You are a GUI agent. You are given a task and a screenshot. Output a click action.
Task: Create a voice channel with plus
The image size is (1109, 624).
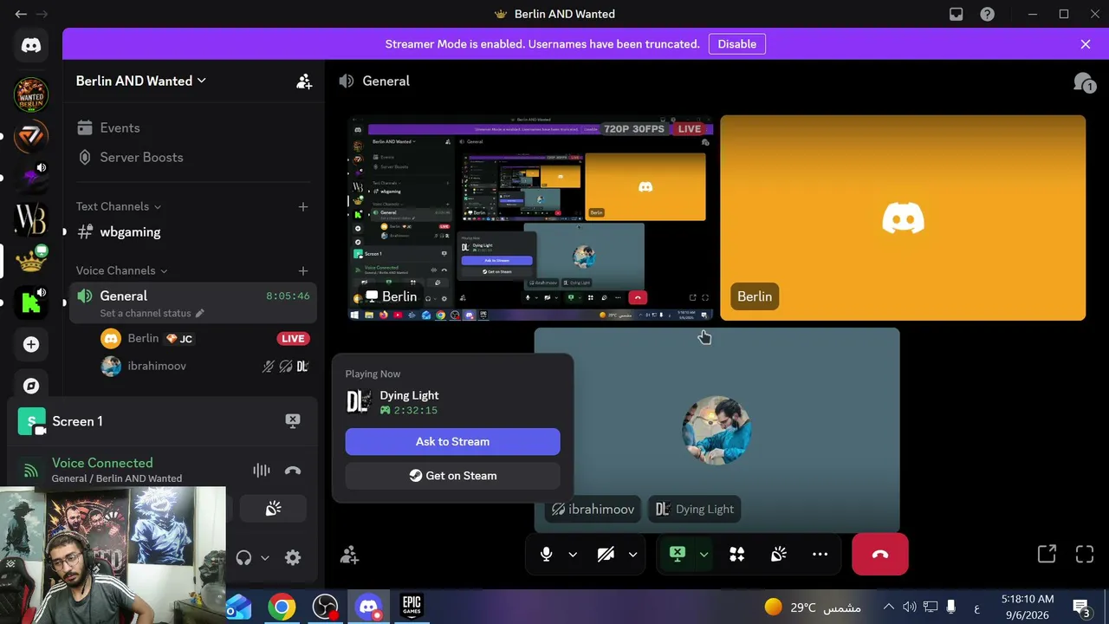[303, 270]
